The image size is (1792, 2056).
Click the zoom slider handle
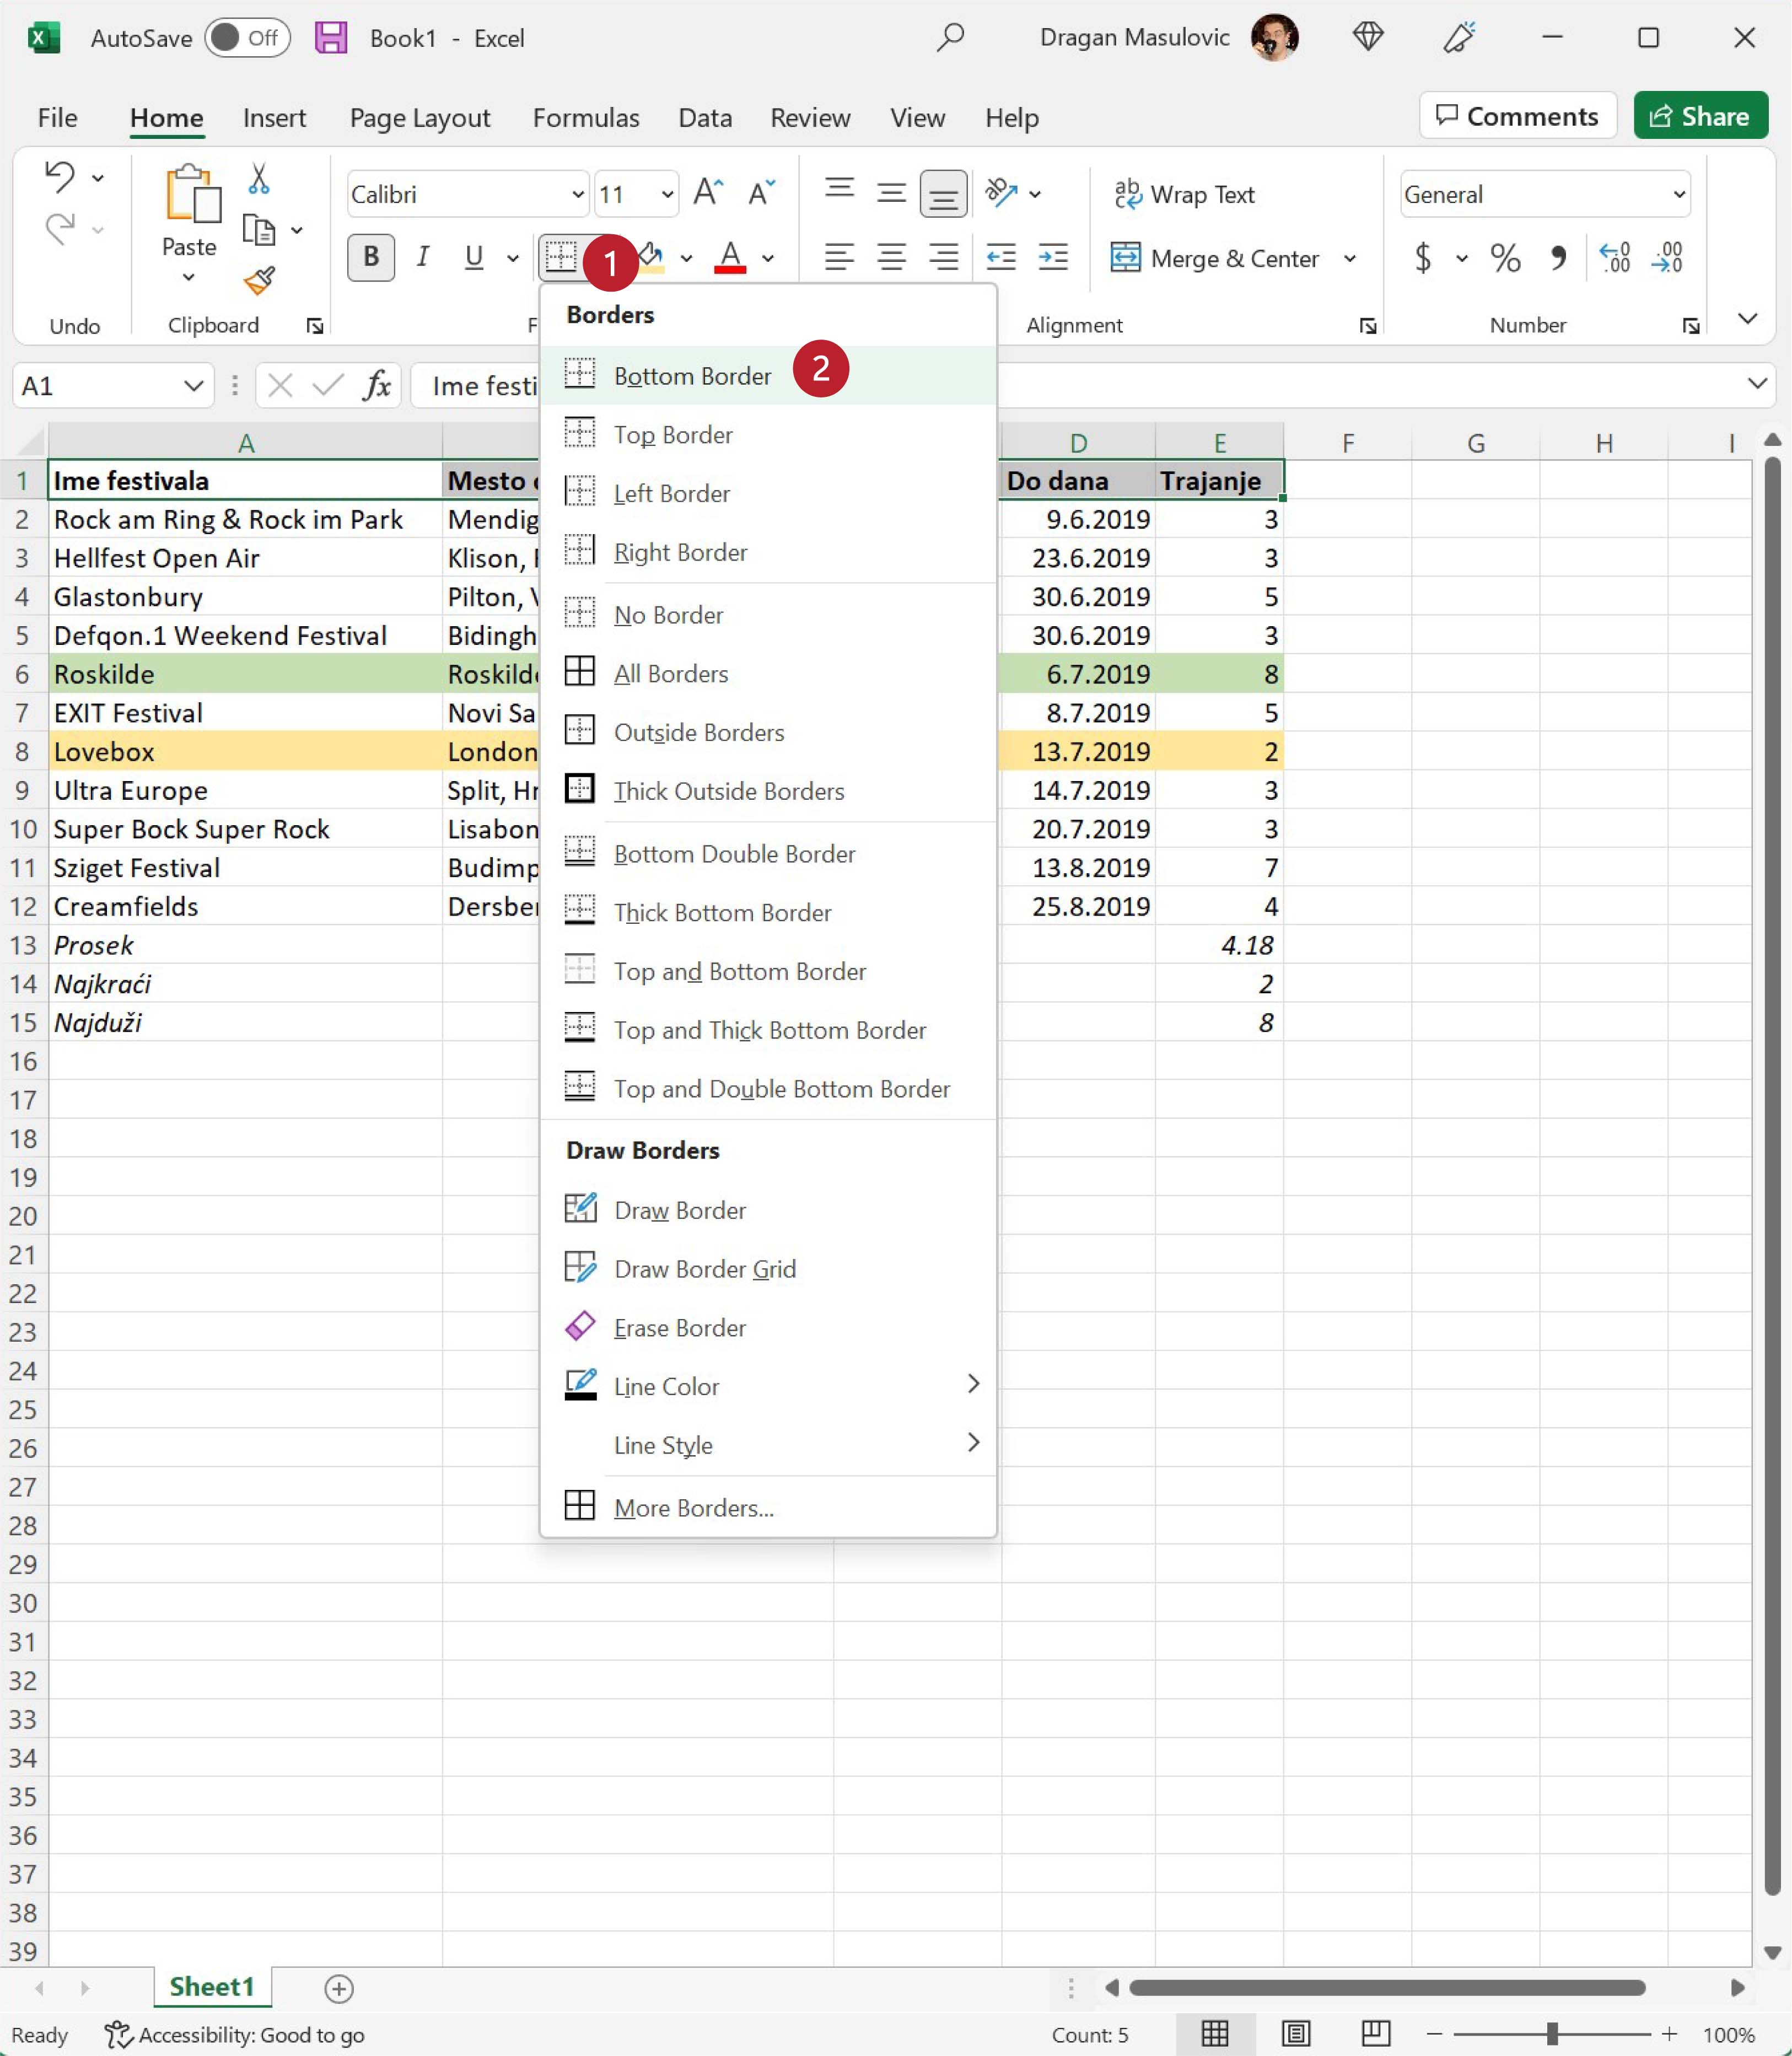1551,2034
